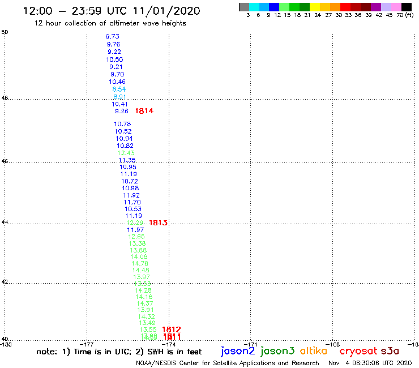
Task: Click the bright red legend swatch
Action: click(345, 7)
